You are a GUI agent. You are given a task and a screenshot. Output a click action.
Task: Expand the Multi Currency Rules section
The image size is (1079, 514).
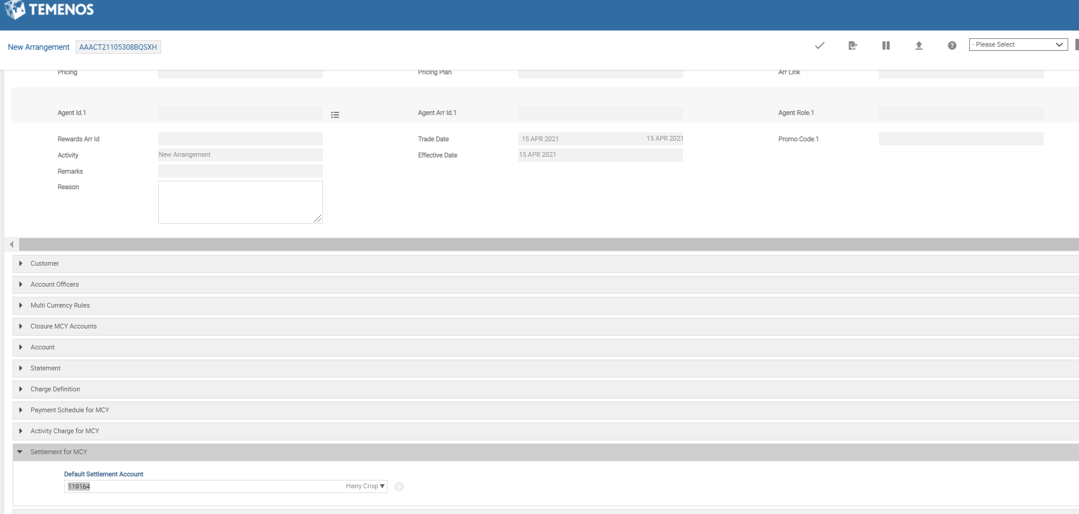(60, 306)
